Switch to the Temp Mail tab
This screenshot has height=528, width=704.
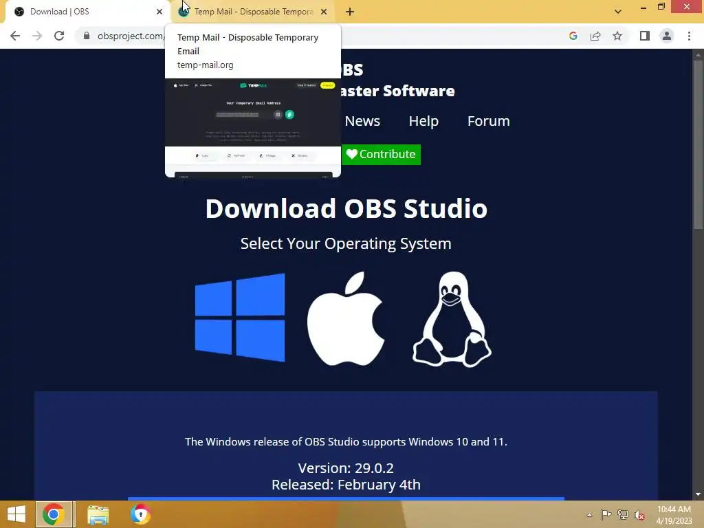pyautogui.click(x=254, y=12)
